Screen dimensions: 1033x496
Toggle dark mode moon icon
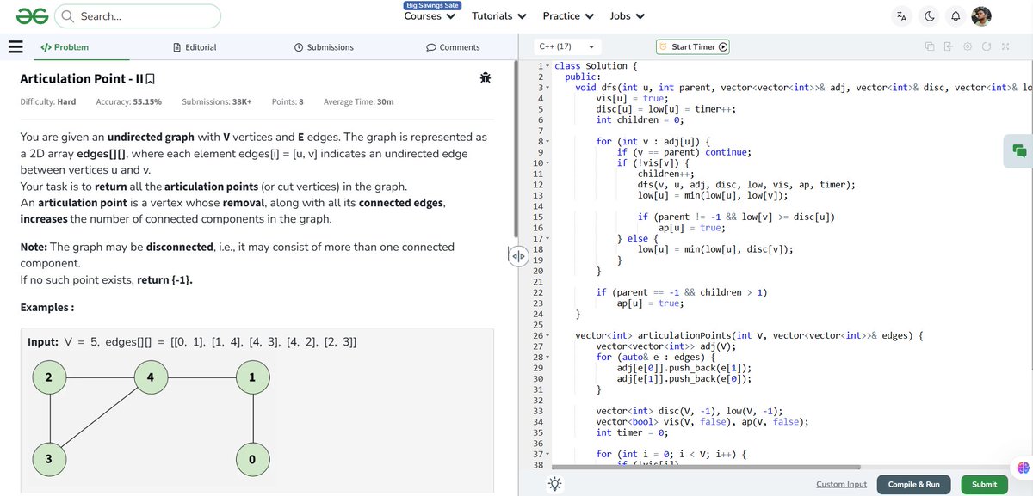coord(929,16)
